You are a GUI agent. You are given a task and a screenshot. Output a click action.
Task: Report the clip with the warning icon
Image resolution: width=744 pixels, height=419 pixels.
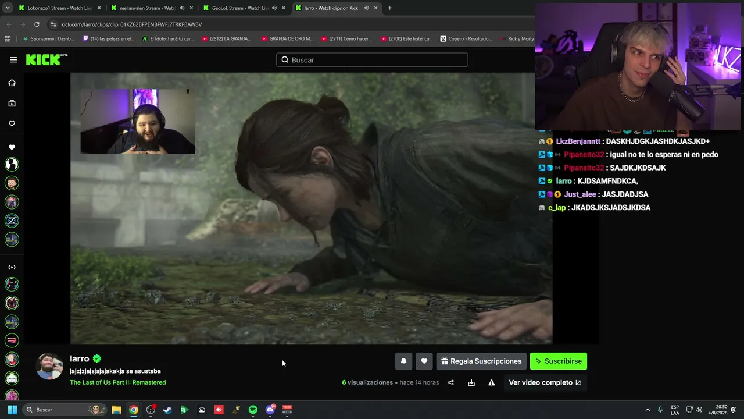(x=492, y=382)
